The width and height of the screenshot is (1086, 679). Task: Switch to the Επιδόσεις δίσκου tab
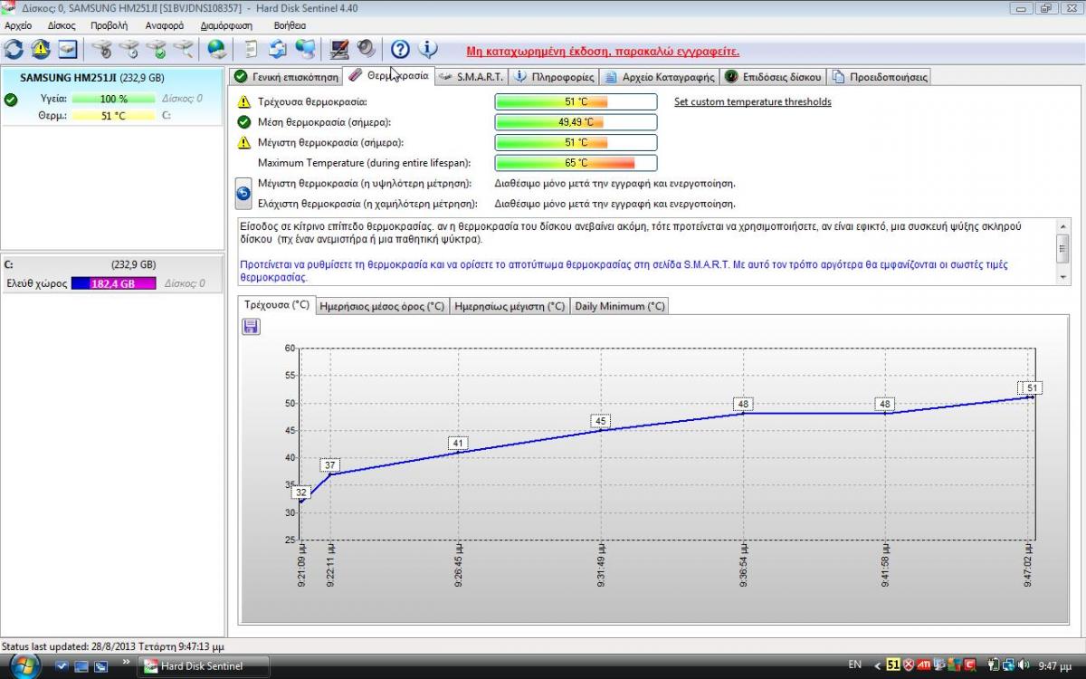(774, 77)
